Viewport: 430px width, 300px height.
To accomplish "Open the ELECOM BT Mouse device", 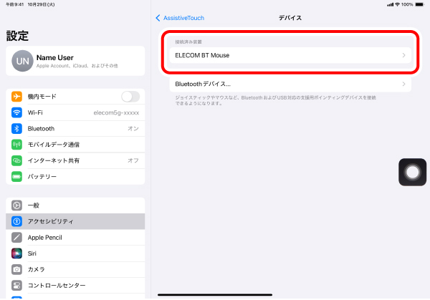I will click(290, 55).
